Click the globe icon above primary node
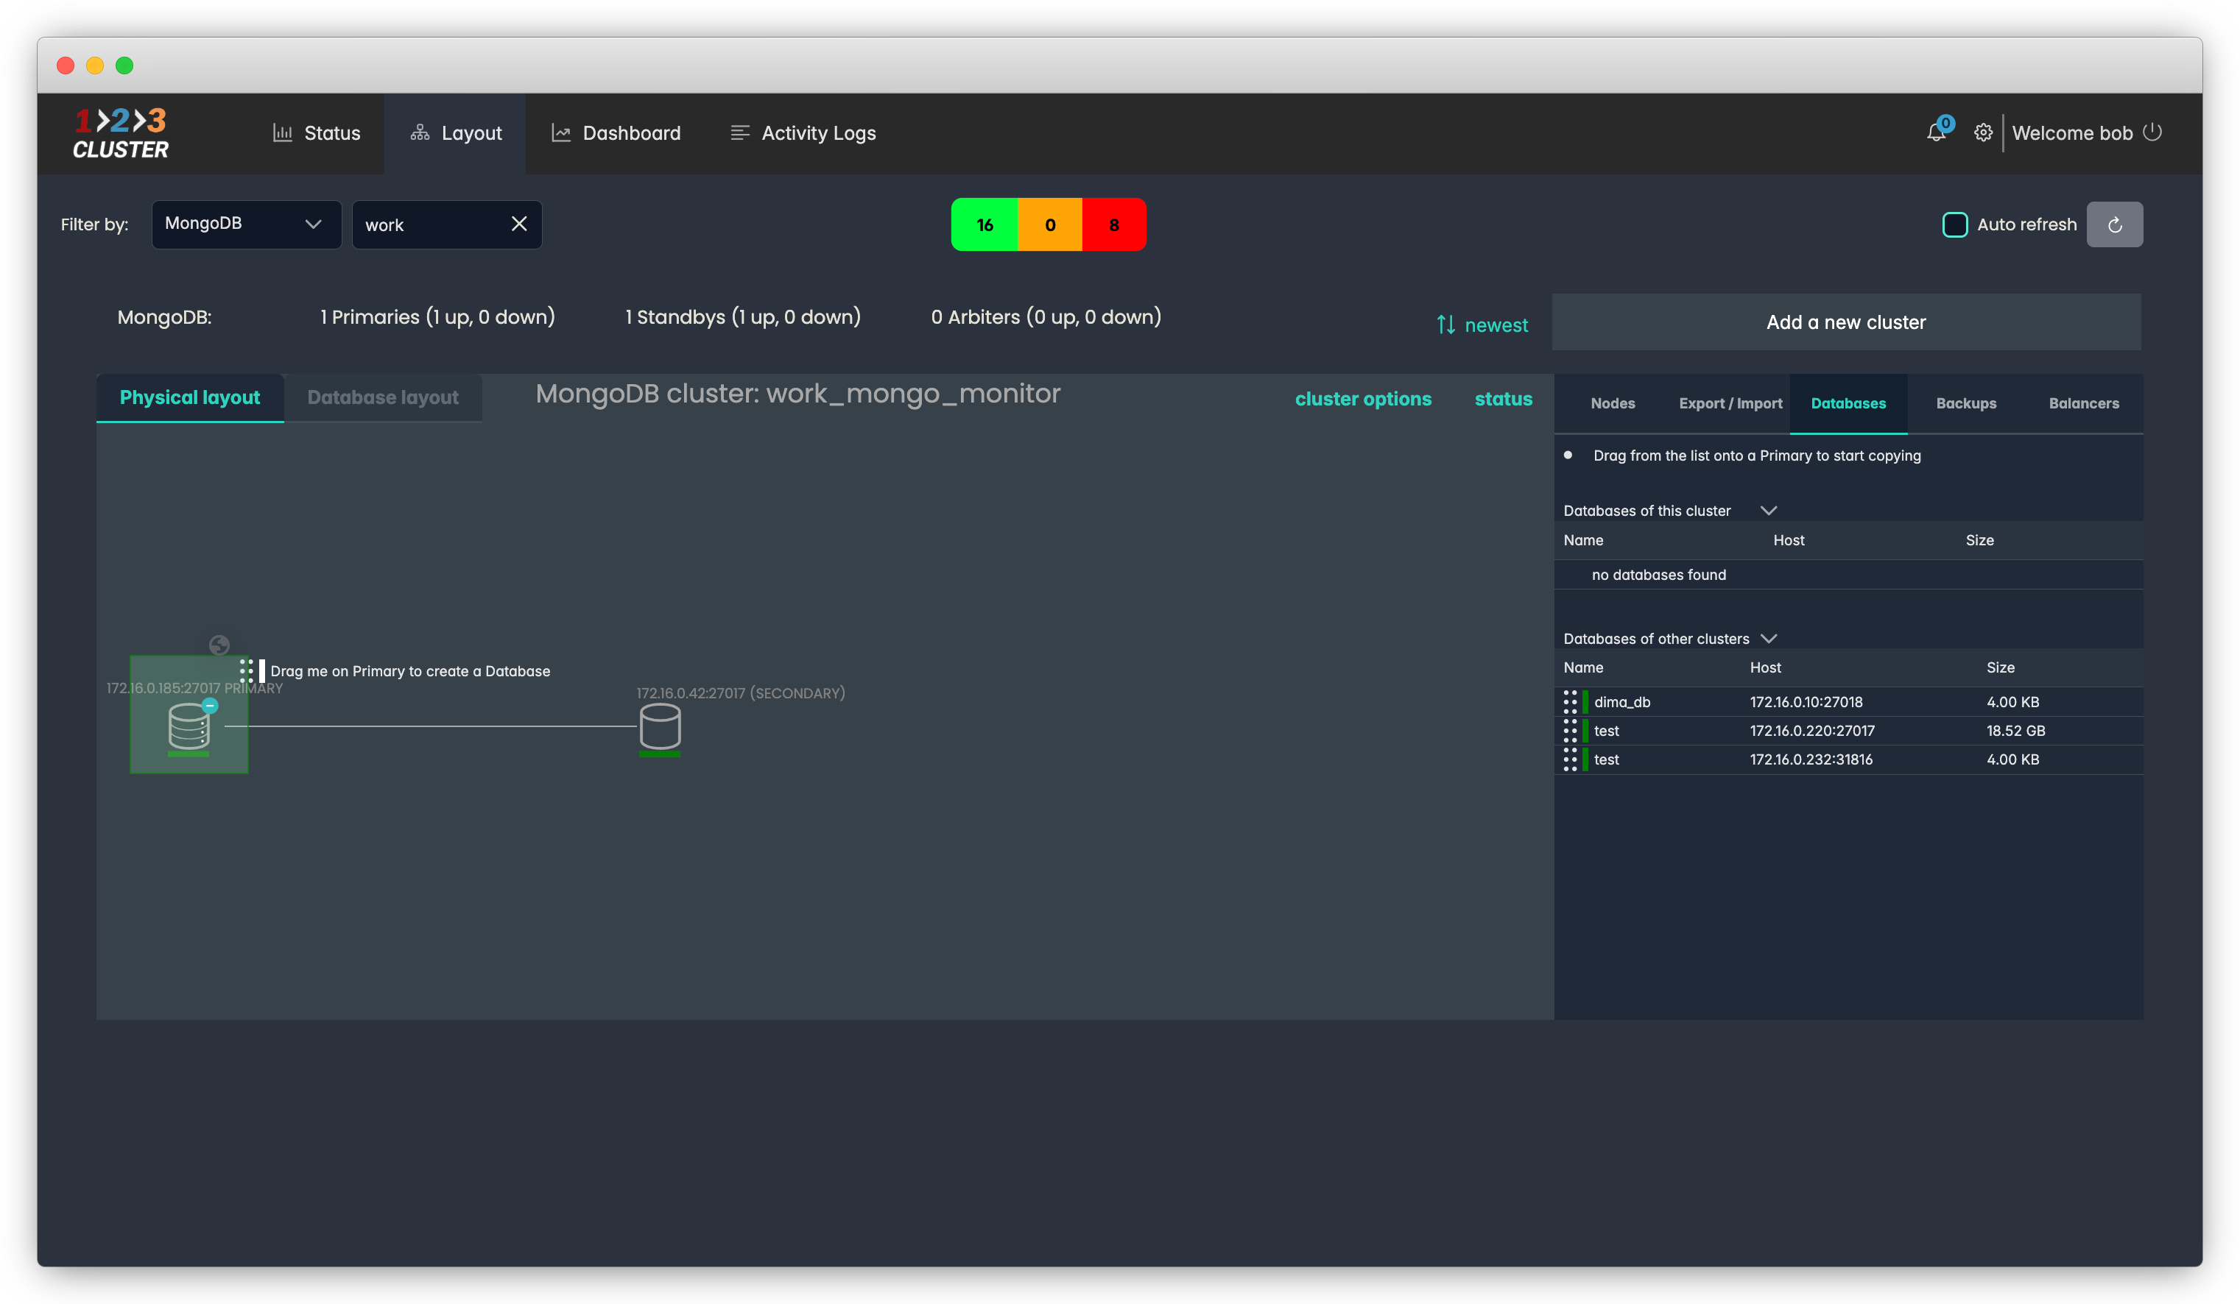Image resolution: width=2240 pixels, height=1304 pixels. [x=219, y=645]
